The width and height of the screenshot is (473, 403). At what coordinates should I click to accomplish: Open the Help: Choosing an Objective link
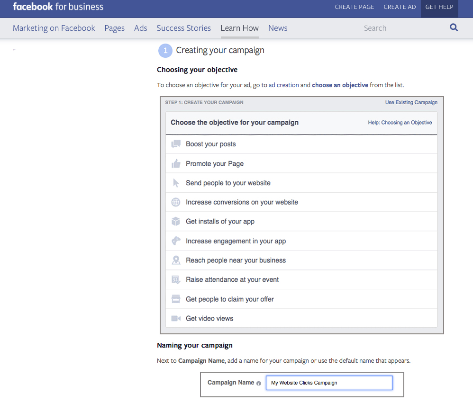click(400, 123)
